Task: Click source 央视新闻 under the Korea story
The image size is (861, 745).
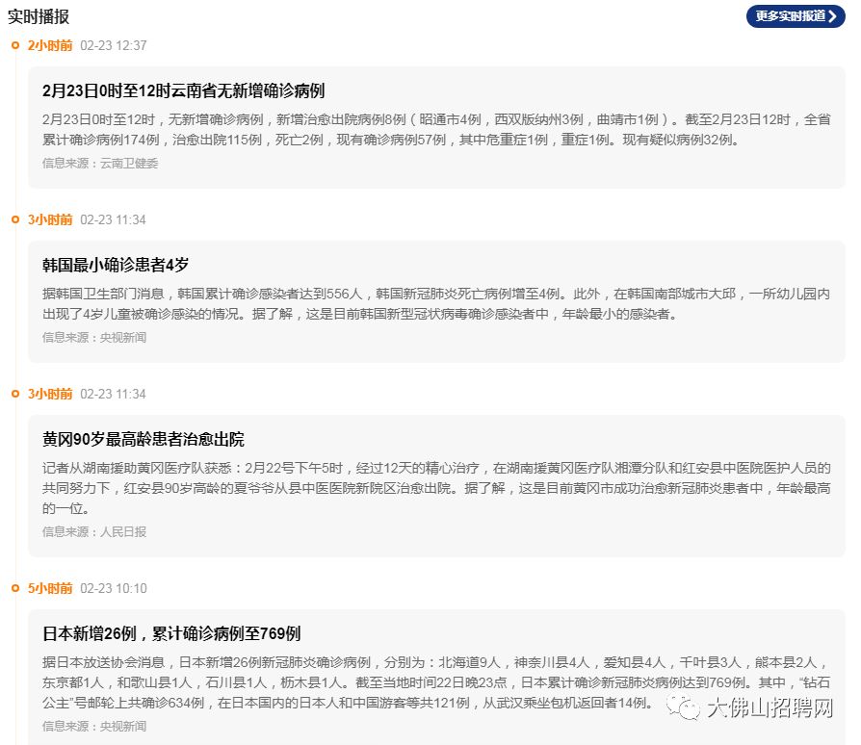Action: click(x=123, y=338)
